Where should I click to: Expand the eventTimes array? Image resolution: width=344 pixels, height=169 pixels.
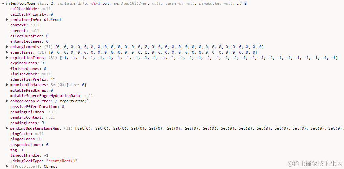click(x=7, y=52)
